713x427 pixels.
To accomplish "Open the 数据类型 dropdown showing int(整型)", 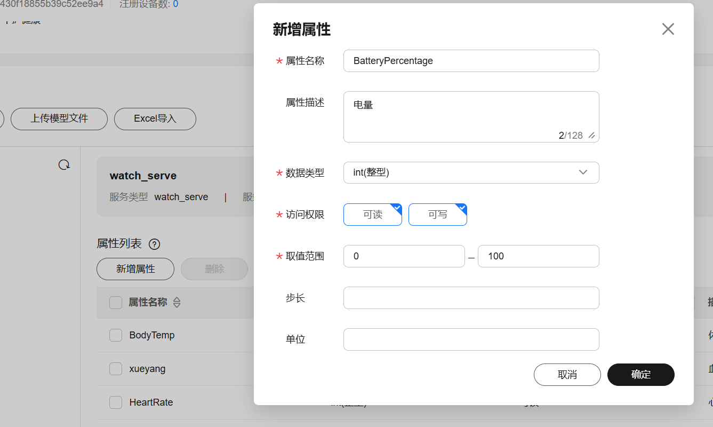I will 471,172.
